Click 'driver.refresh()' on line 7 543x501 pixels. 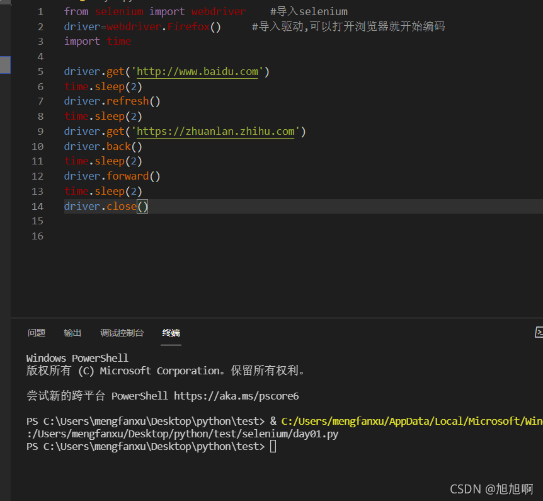tap(112, 101)
